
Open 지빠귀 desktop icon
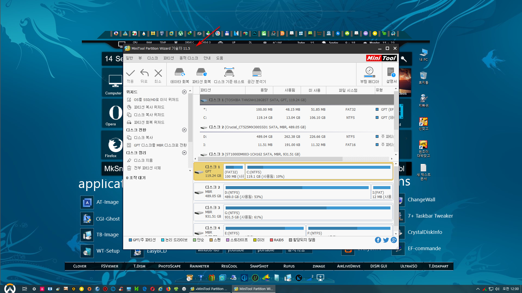(x=423, y=101)
